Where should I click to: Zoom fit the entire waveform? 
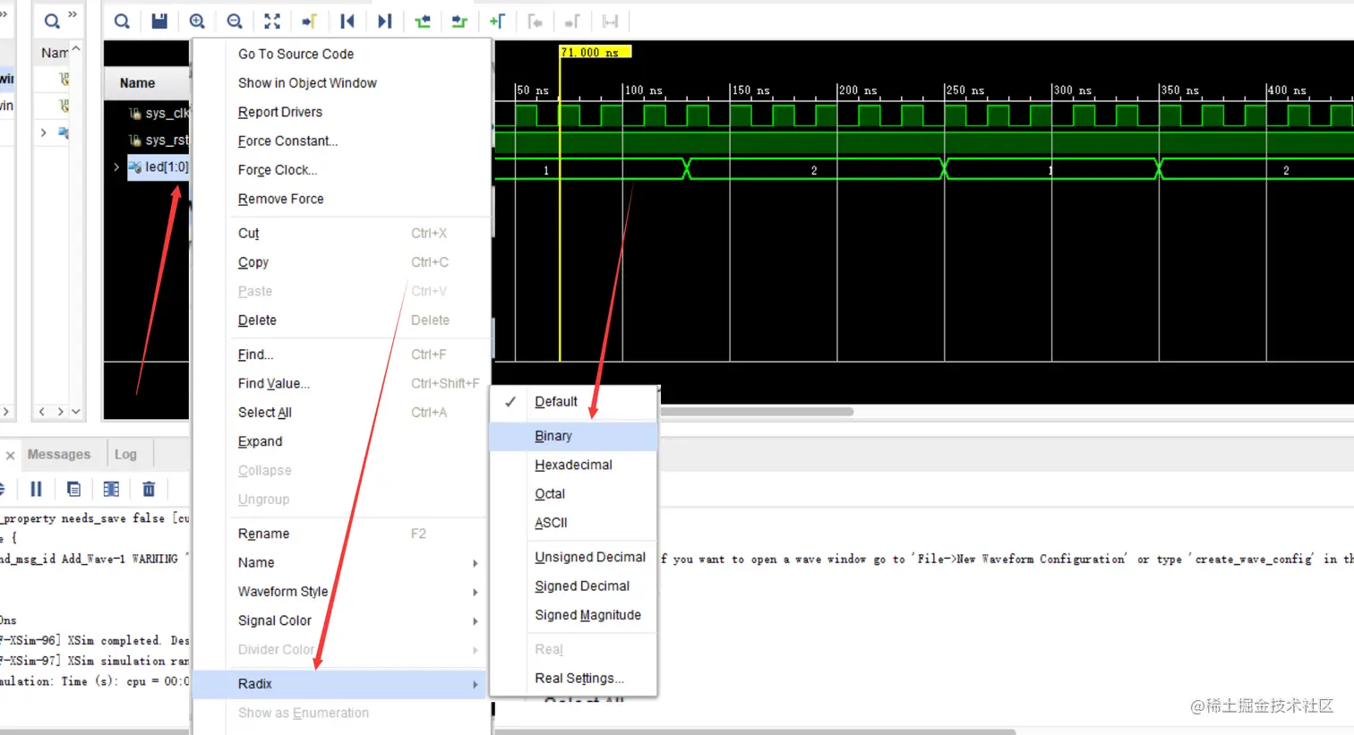272,21
